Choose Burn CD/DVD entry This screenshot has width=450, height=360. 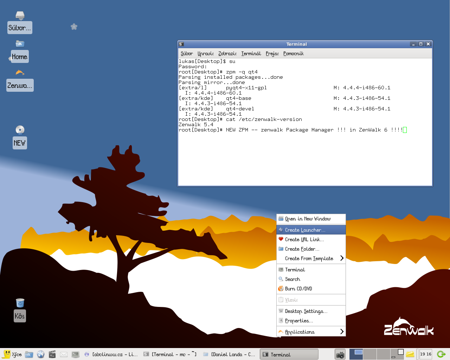311,289
